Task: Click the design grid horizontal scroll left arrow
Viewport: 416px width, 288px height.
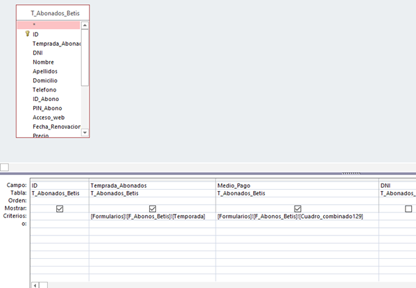Action: coord(35,285)
